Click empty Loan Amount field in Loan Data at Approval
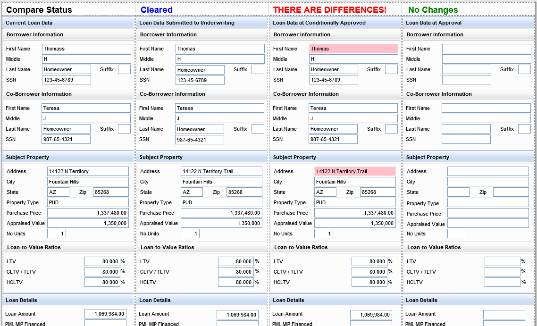The width and height of the screenshot is (537, 326). click(504, 315)
